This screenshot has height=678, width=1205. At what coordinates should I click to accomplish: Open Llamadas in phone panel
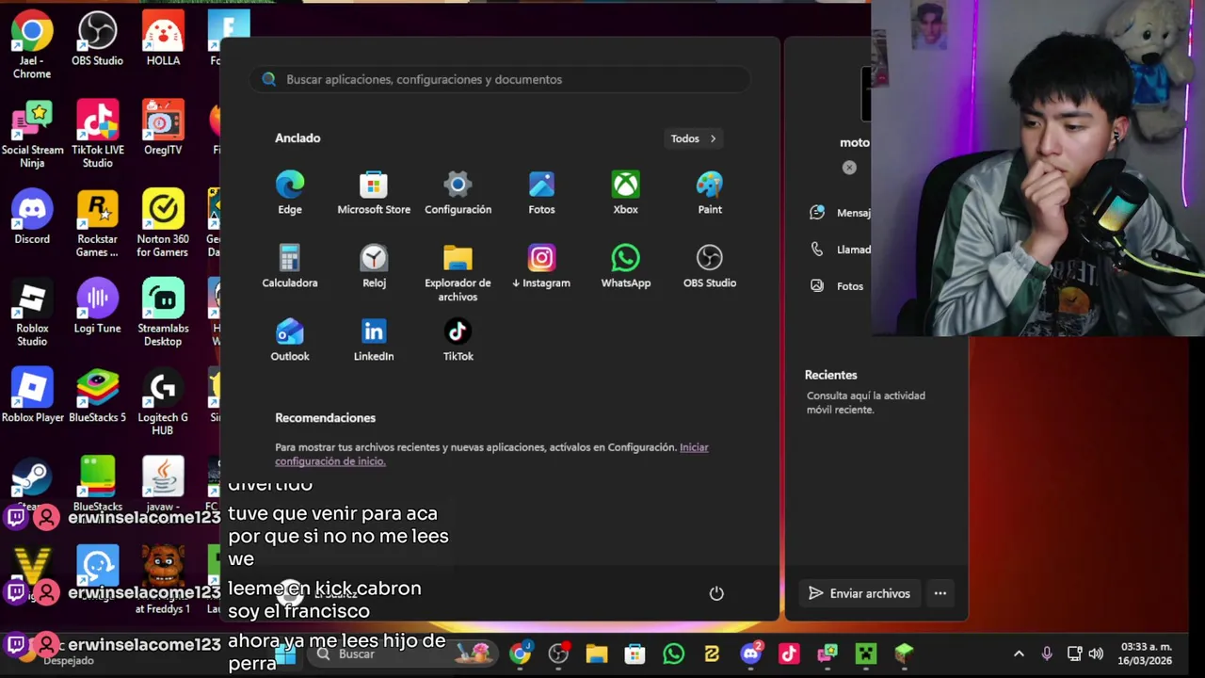point(840,250)
